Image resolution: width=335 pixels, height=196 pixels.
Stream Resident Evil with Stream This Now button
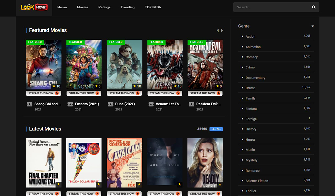(205, 93)
